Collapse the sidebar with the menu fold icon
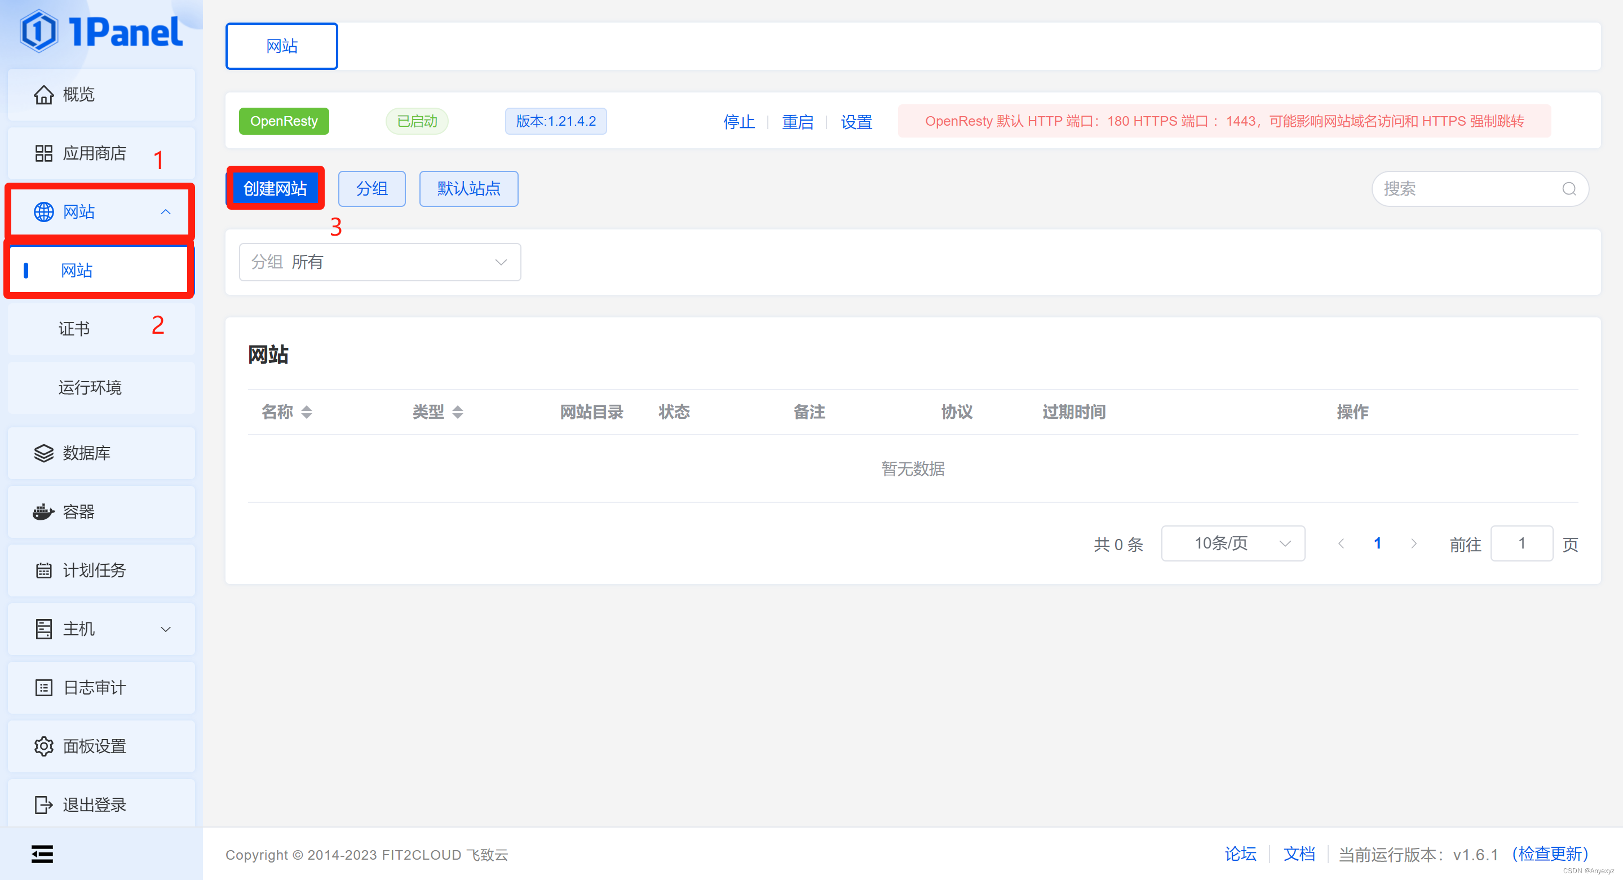This screenshot has width=1623, height=880. [x=42, y=854]
